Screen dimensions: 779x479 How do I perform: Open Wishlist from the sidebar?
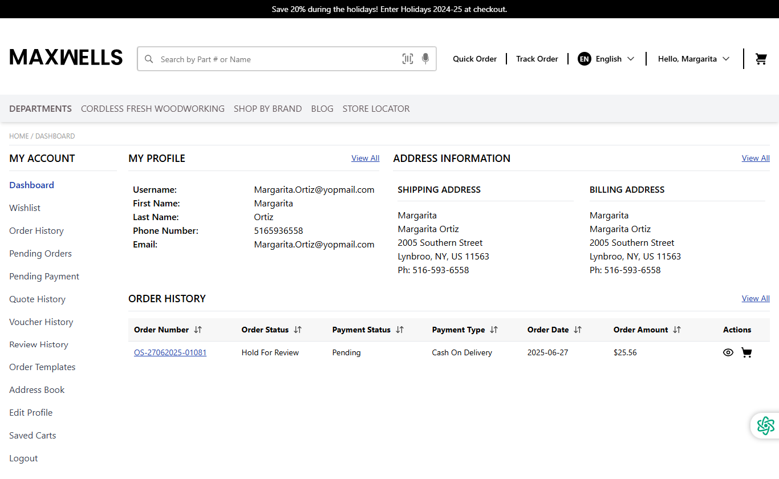coord(25,208)
